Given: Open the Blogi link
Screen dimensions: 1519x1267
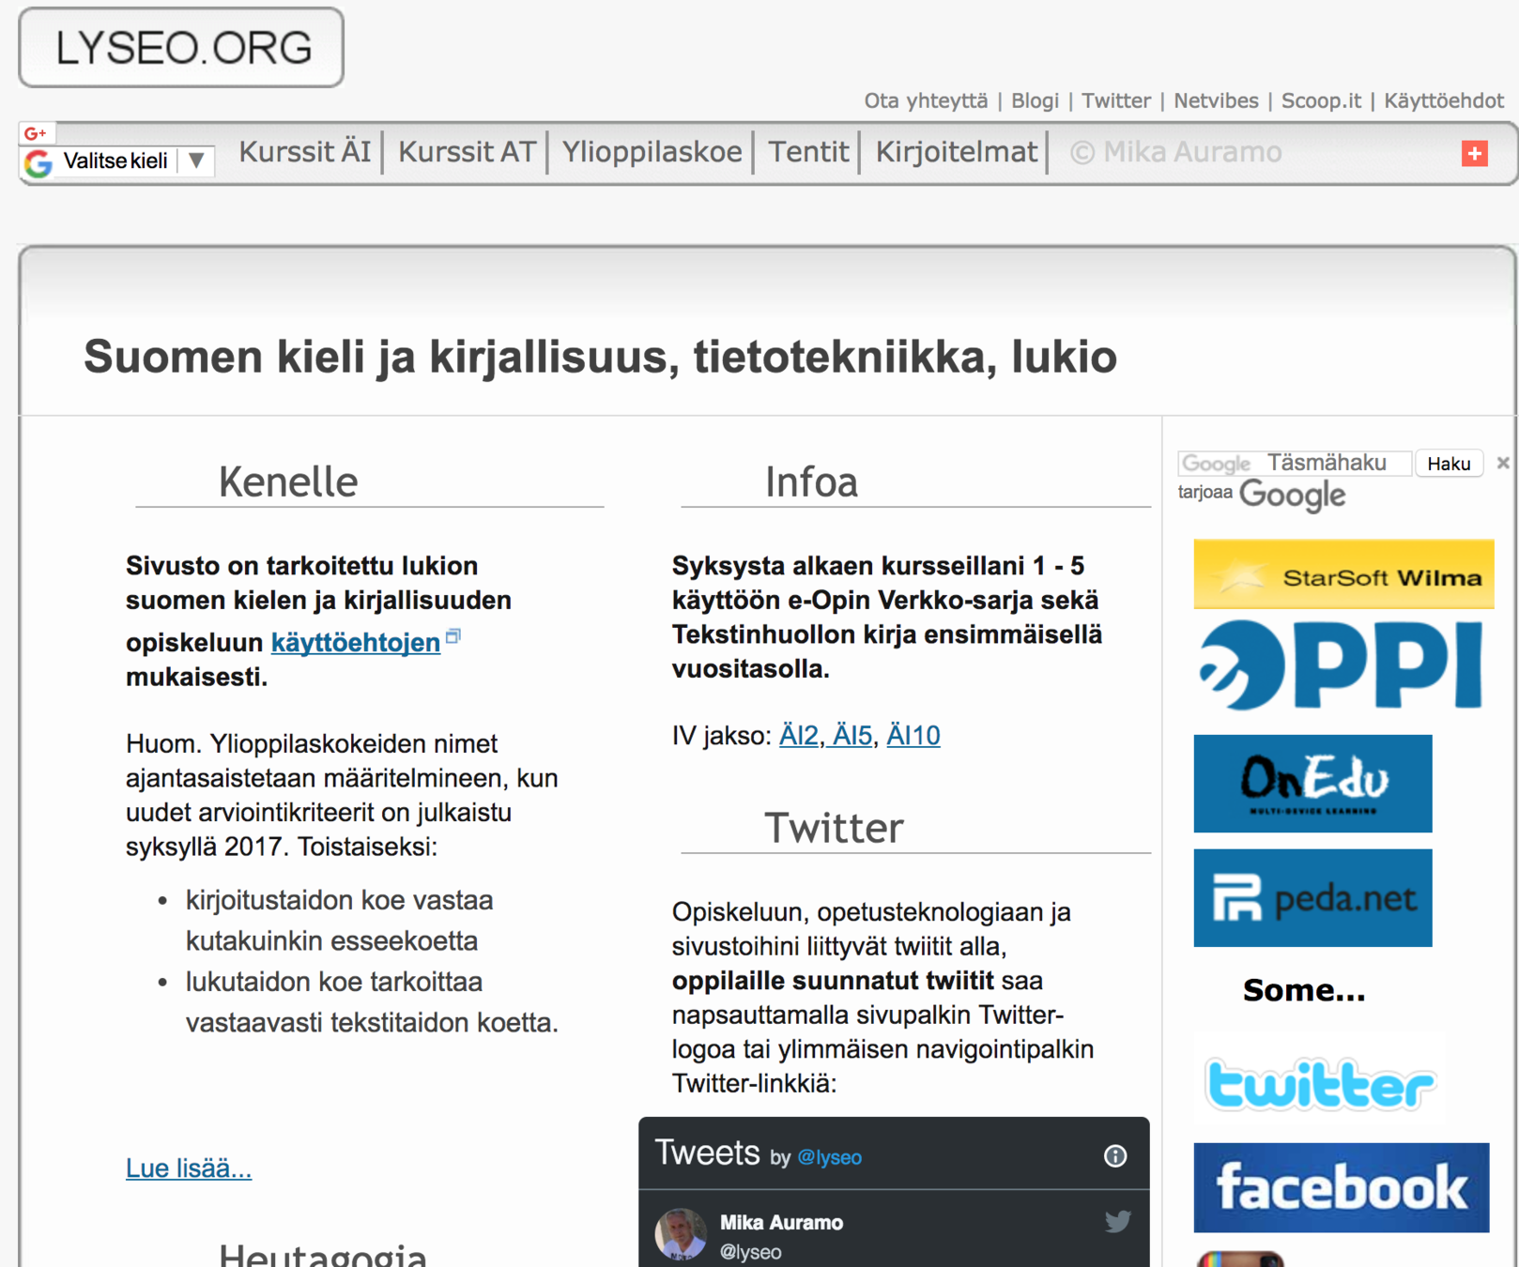Looking at the screenshot, I should pos(1035,100).
